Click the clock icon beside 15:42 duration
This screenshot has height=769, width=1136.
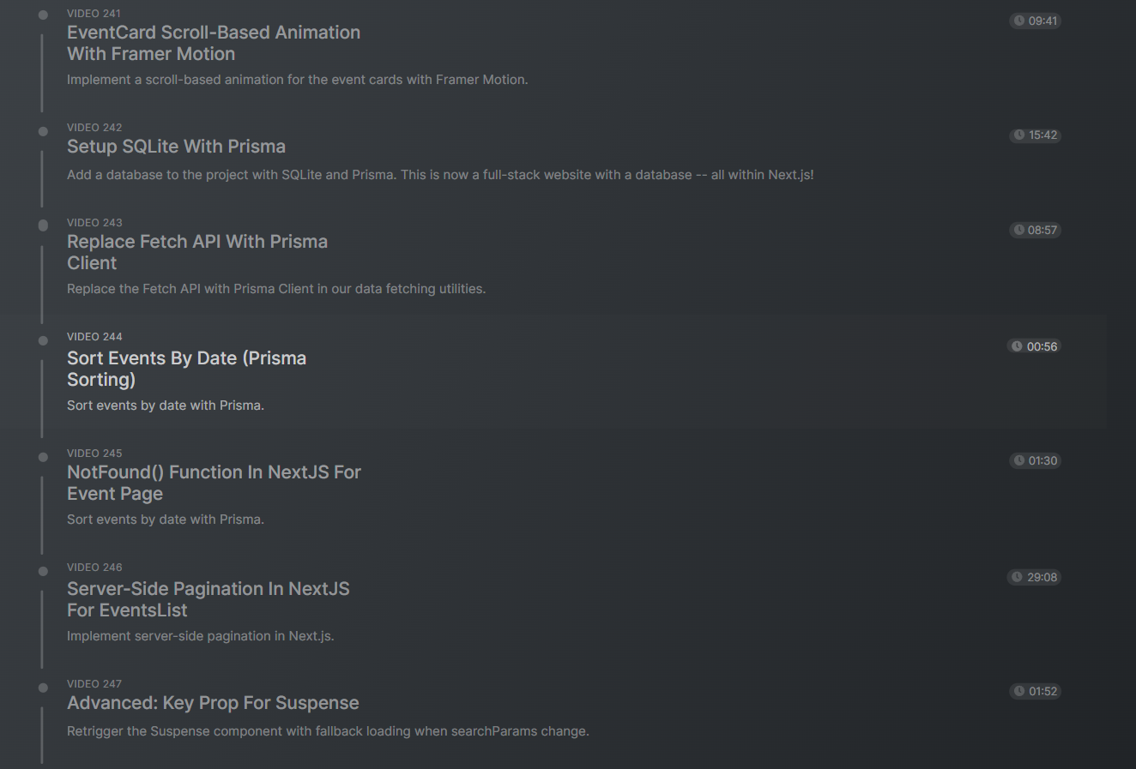tap(1019, 135)
